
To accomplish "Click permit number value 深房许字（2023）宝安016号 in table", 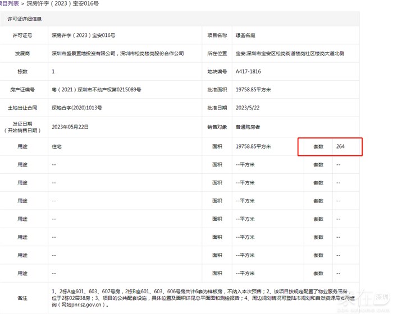I will pos(83,35).
